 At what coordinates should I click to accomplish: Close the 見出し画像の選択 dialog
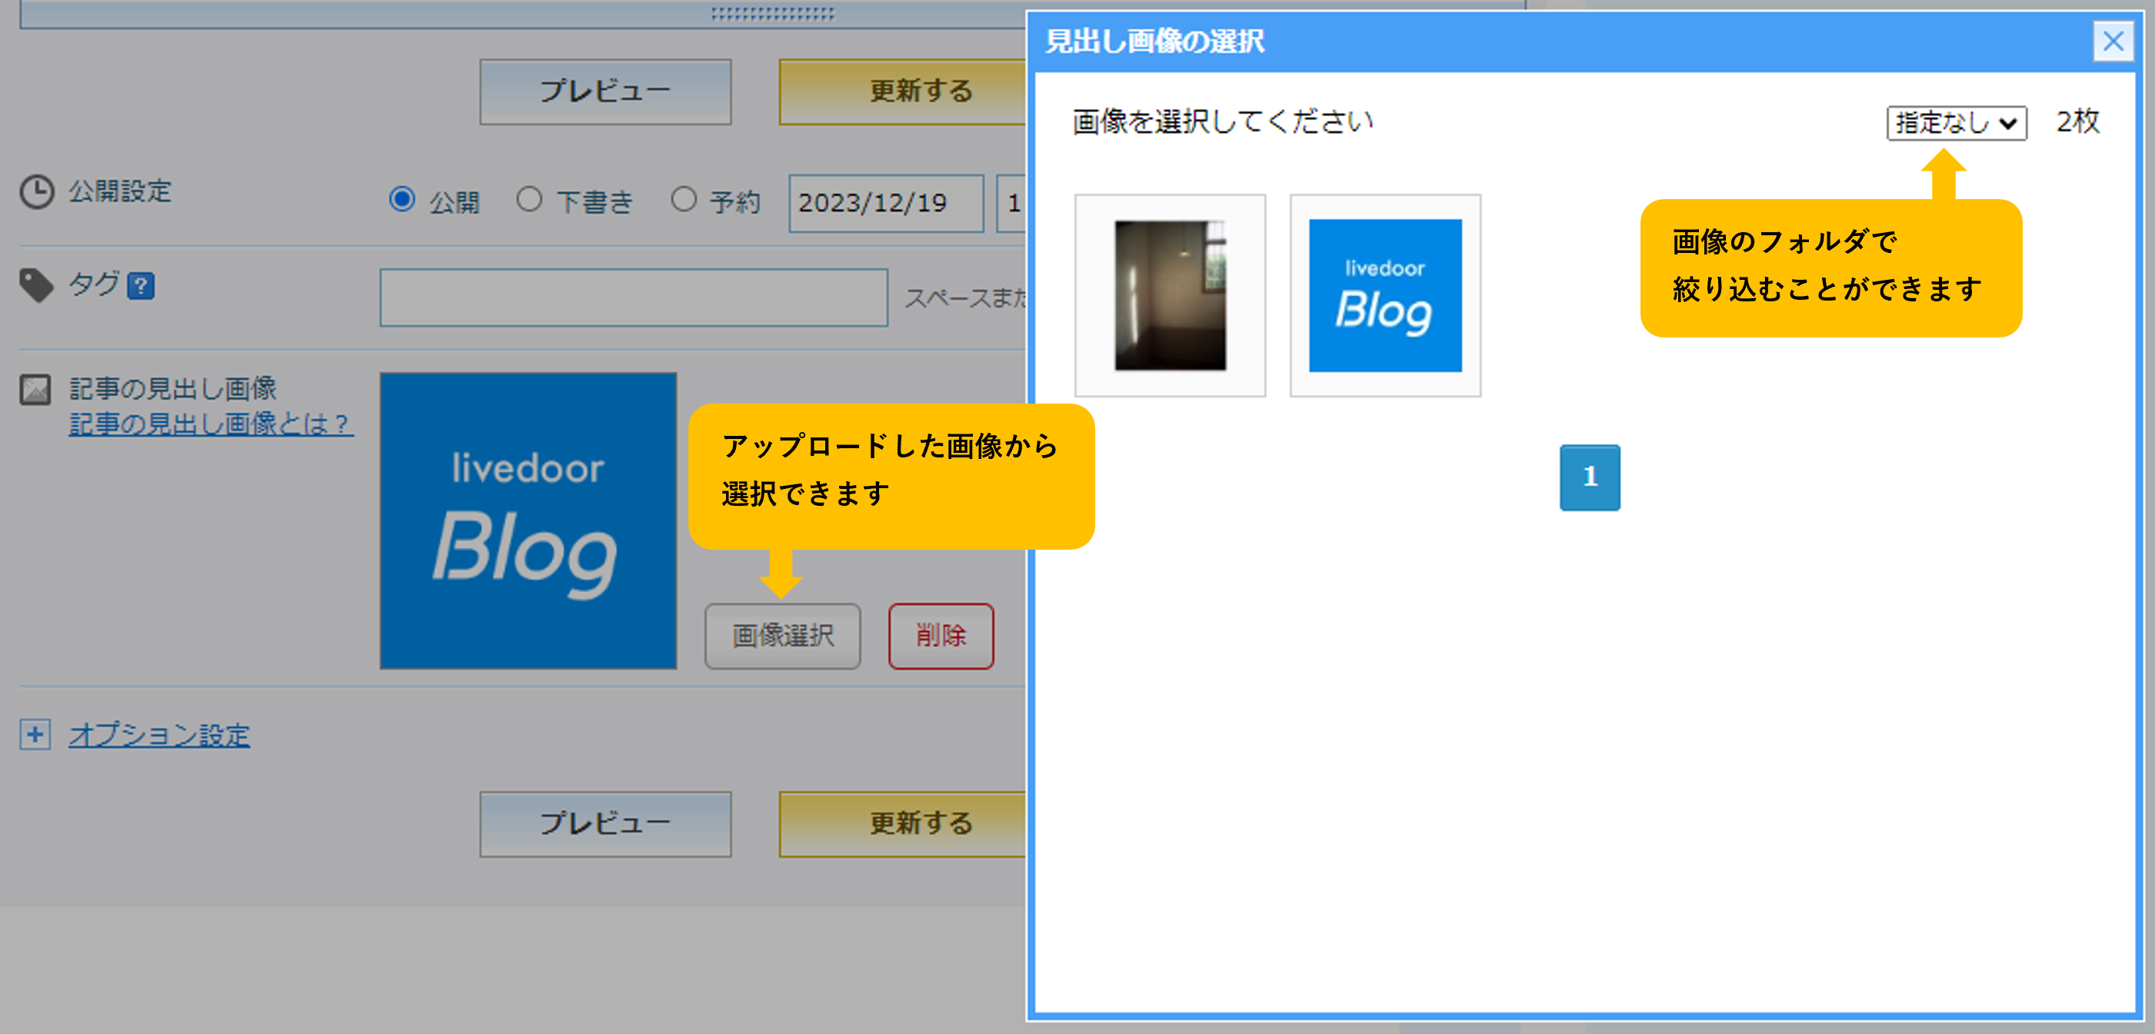(2113, 40)
